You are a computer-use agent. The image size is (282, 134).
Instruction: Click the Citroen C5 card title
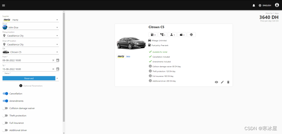pos(156,27)
